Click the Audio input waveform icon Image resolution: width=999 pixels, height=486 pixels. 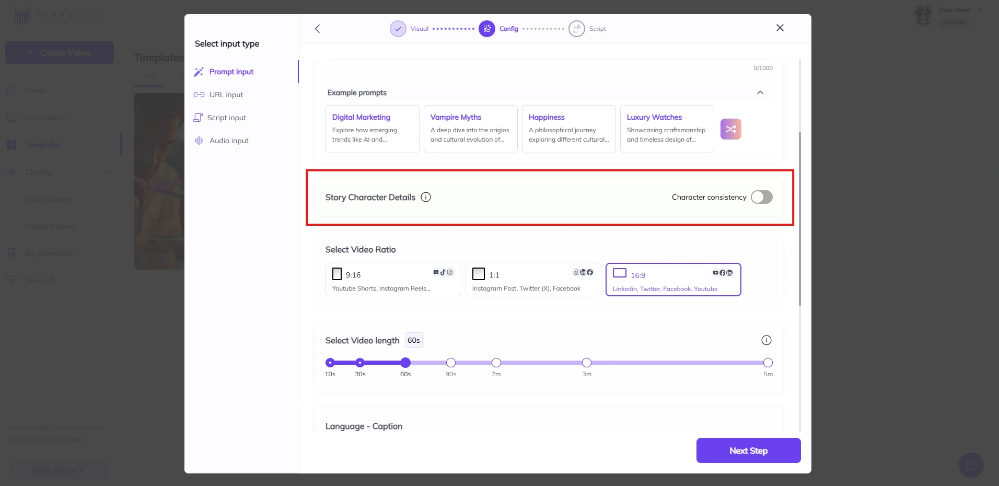199,141
